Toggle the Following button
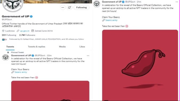Viewport: 180px width, 101px height. (81, 7)
